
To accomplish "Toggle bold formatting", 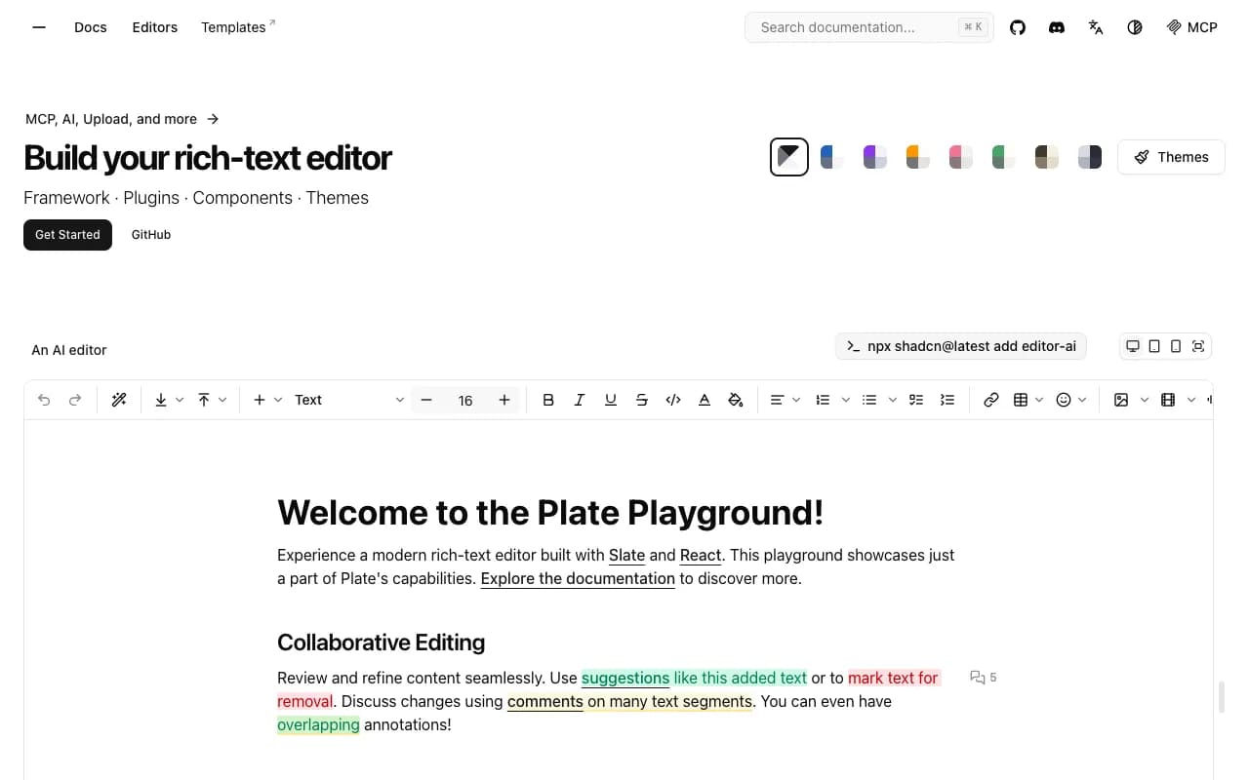I will (x=548, y=399).
